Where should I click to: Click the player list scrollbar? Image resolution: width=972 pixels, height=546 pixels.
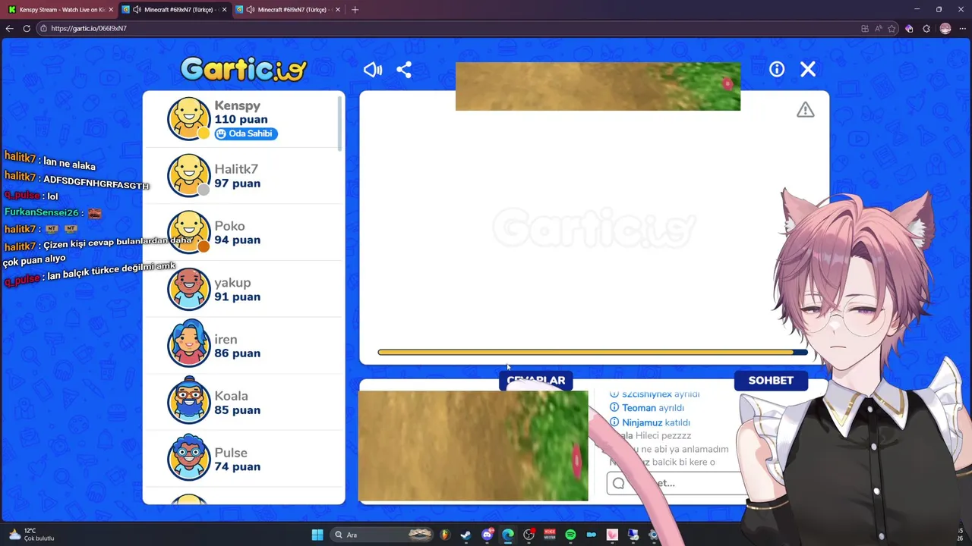339,124
